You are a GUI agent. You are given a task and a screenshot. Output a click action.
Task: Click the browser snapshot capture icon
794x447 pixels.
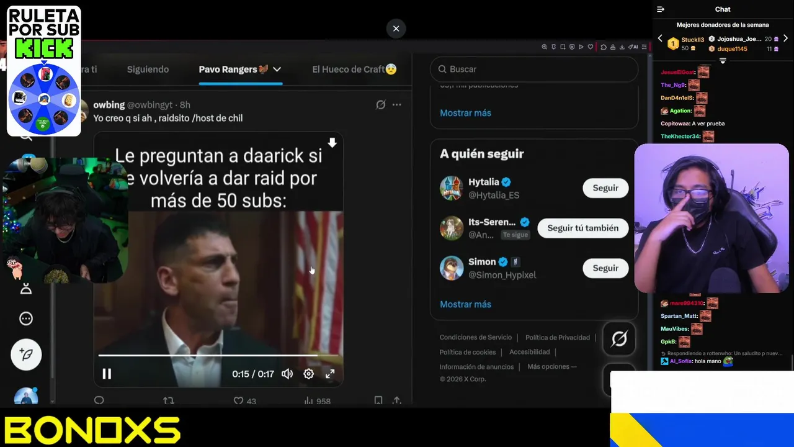563,47
